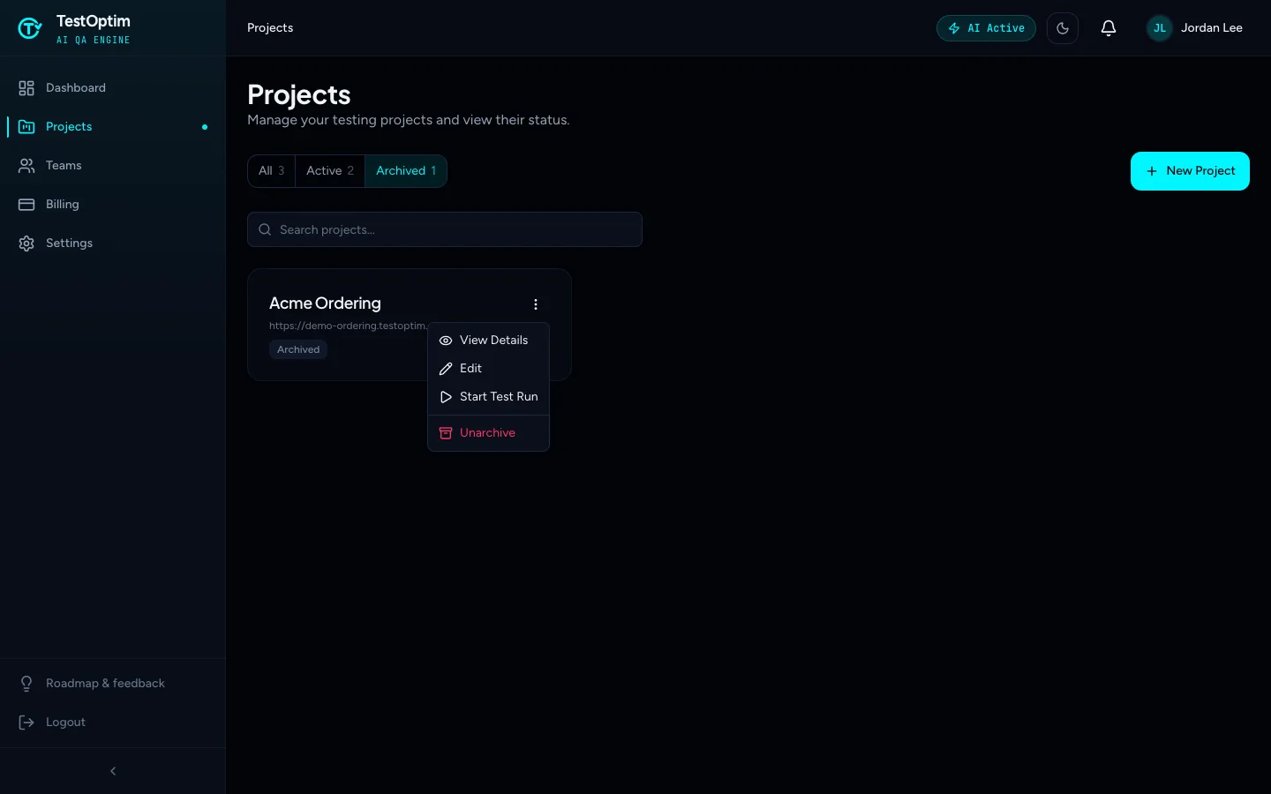Select Start Test Run in the menu
This screenshot has height=794, width=1271.
click(x=488, y=397)
